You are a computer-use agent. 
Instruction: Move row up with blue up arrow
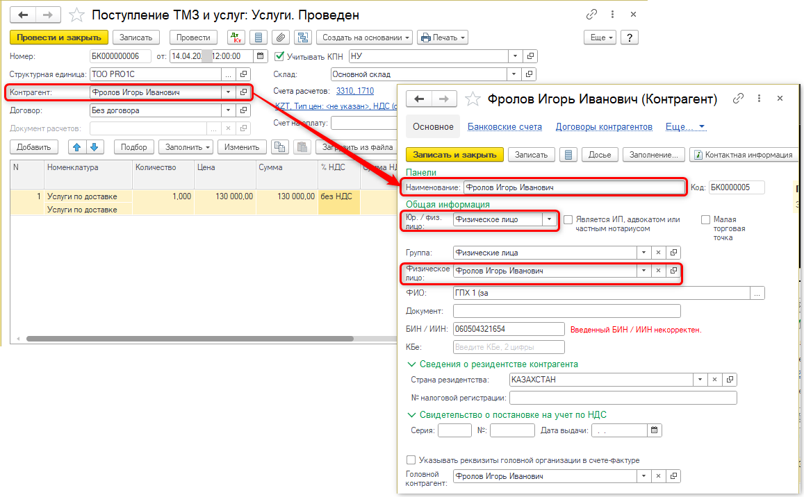(77, 146)
